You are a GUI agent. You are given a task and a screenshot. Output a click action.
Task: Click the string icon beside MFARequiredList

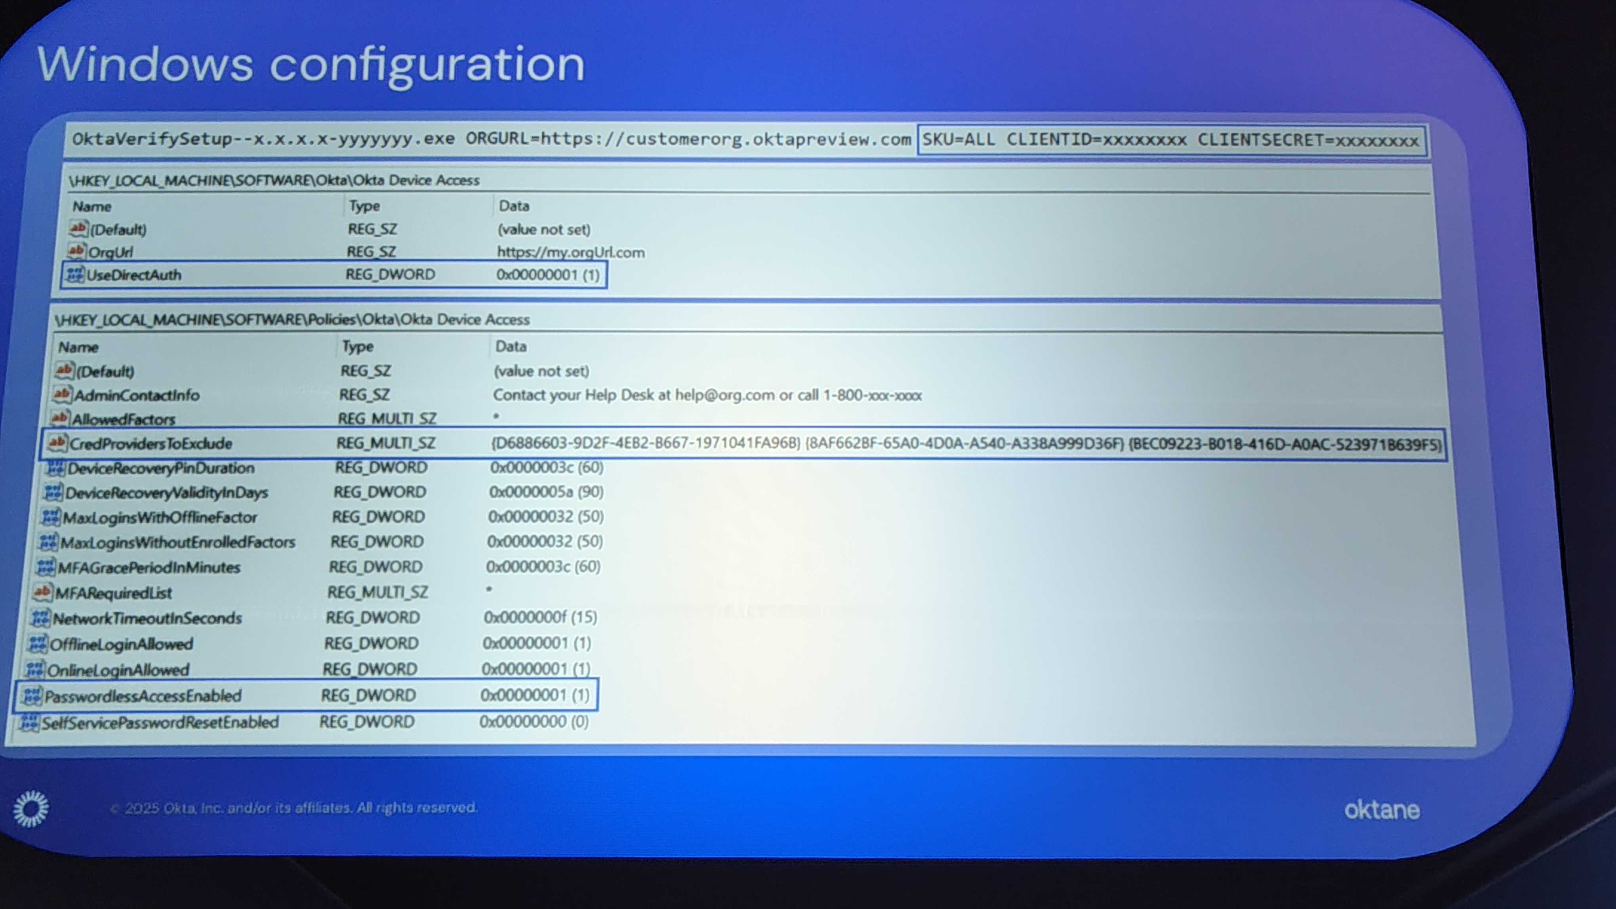tap(43, 592)
